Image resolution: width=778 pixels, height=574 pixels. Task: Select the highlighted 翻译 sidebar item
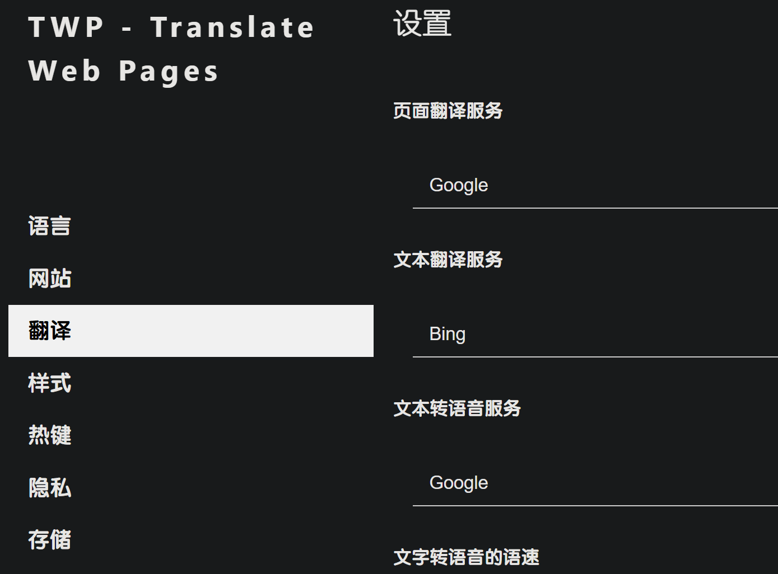[x=50, y=331]
